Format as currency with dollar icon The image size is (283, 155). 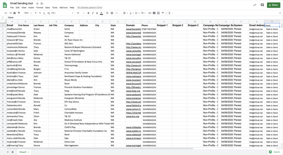(36, 13)
